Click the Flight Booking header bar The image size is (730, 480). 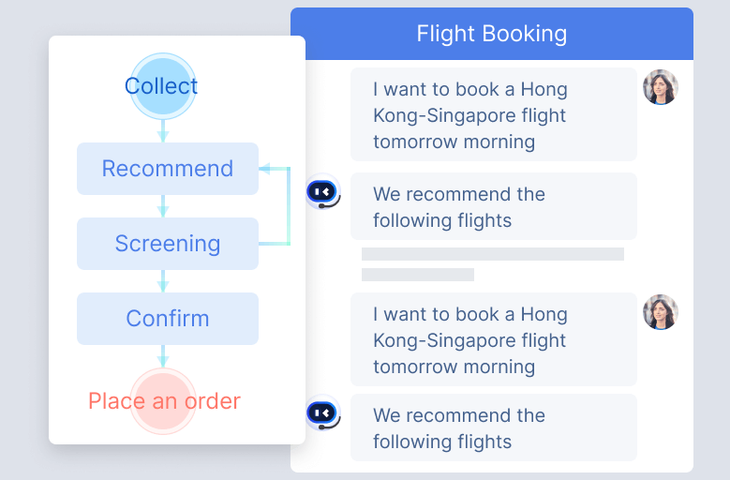[x=492, y=35]
